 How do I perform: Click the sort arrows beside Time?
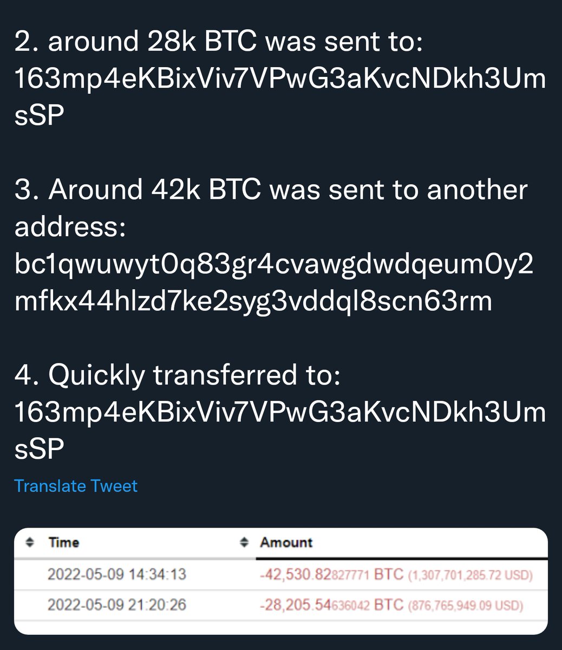[x=30, y=542]
